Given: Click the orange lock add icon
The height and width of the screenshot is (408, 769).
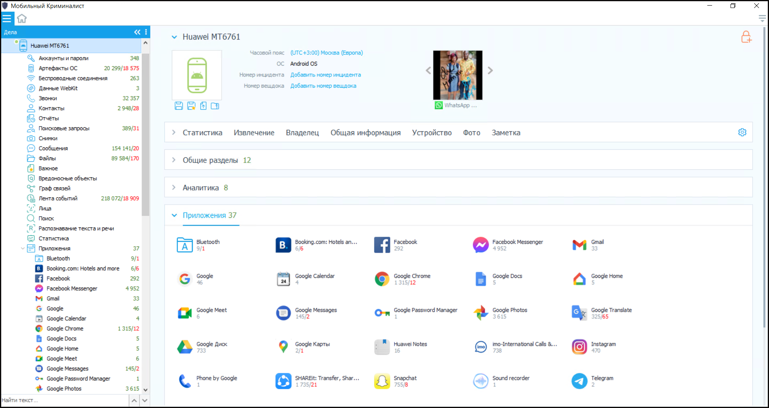Looking at the screenshot, I should (x=746, y=37).
